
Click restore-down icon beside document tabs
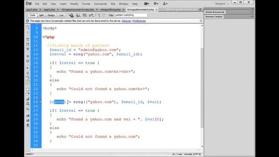click(x=200, y=10)
